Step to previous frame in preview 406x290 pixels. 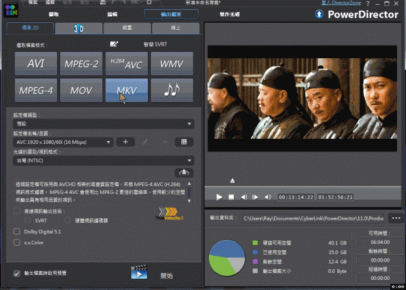point(244,197)
